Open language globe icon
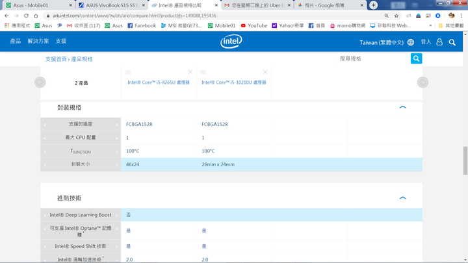This screenshot has width=468, height=263. pyautogui.click(x=411, y=42)
